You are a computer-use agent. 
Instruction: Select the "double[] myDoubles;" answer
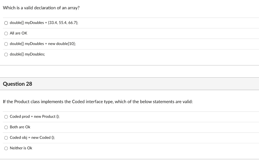(x=6, y=54)
